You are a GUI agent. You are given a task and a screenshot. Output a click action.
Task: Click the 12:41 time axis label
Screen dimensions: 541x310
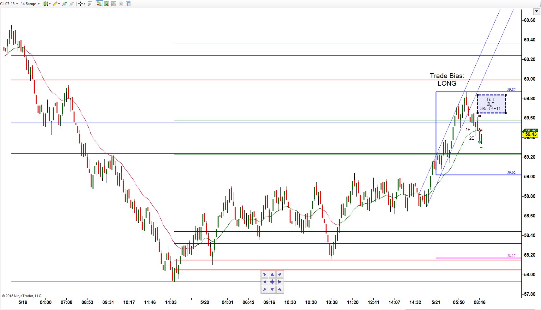pyautogui.click(x=373, y=302)
